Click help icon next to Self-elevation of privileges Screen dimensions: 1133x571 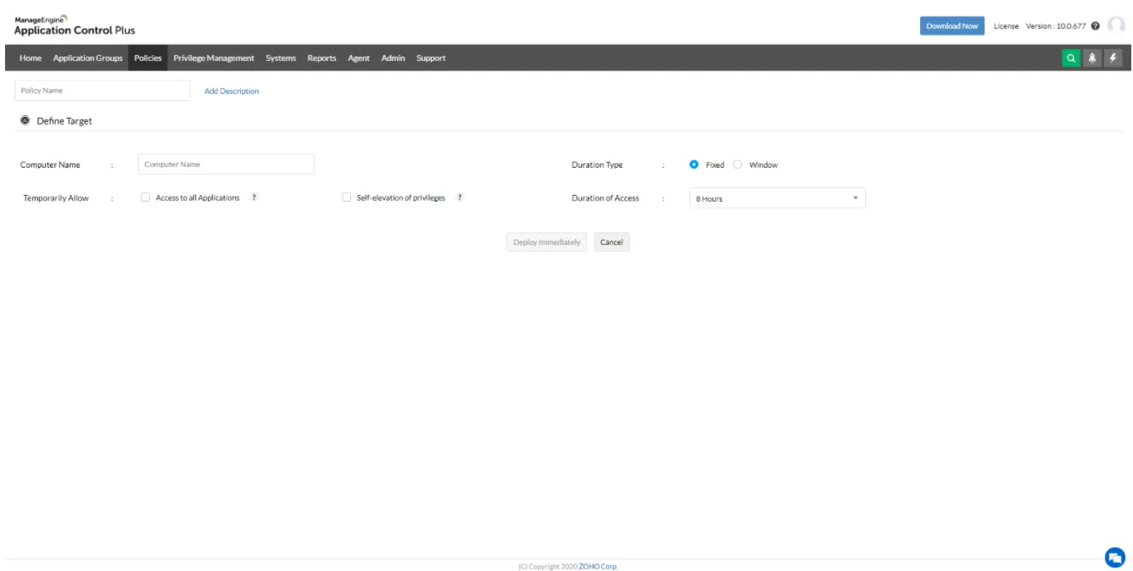coord(459,197)
